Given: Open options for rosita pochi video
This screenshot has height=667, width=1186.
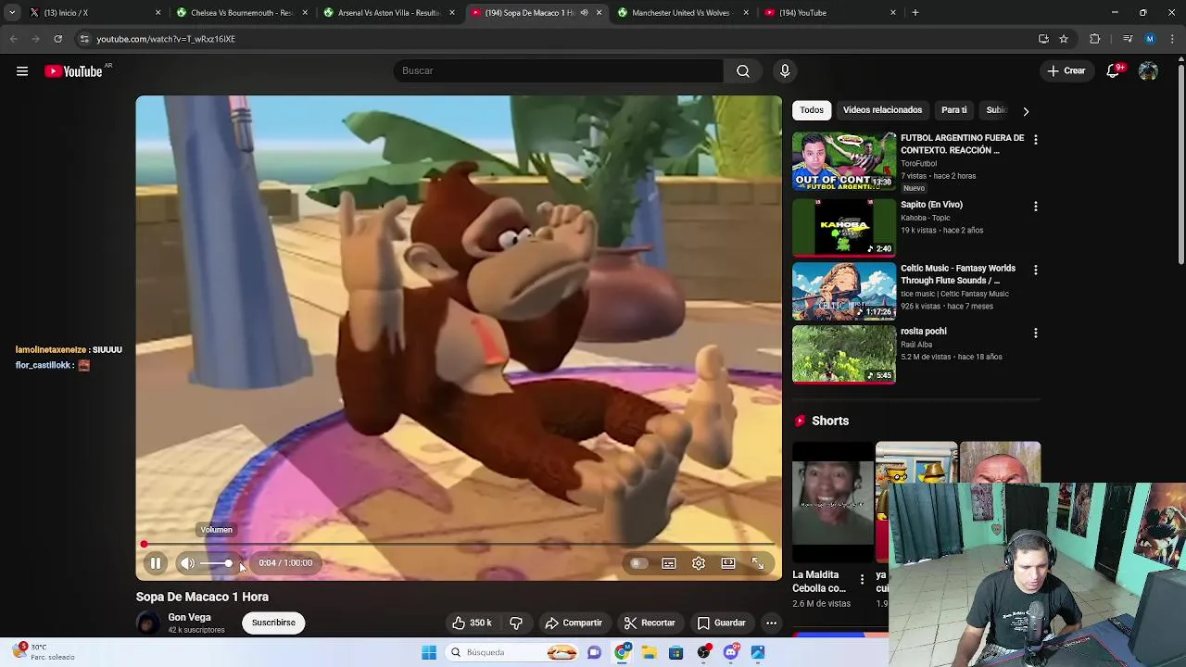Looking at the screenshot, I should (x=1035, y=333).
